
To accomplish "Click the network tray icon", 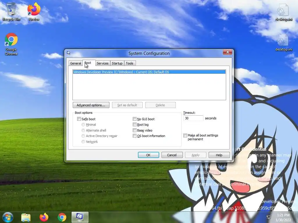I will (x=269, y=217).
